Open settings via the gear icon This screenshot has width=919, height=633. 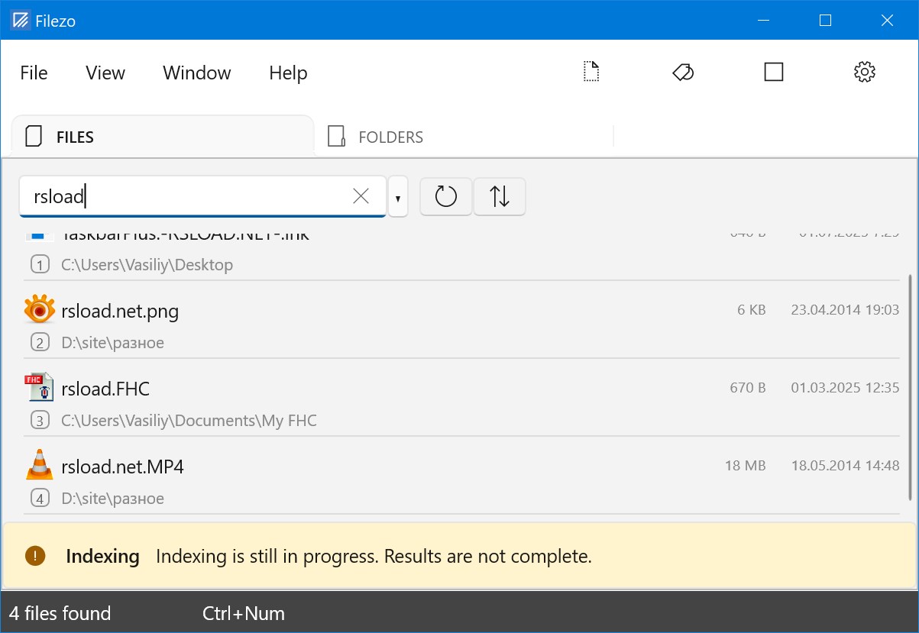coord(864,72)
